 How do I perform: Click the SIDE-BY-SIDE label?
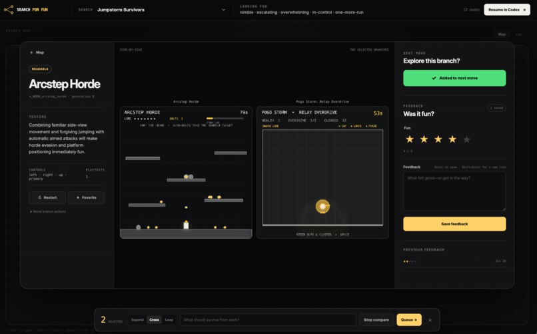click(131, 50)
